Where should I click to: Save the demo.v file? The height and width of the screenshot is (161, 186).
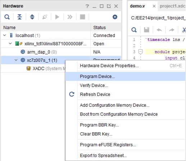[x=146, y=30]
